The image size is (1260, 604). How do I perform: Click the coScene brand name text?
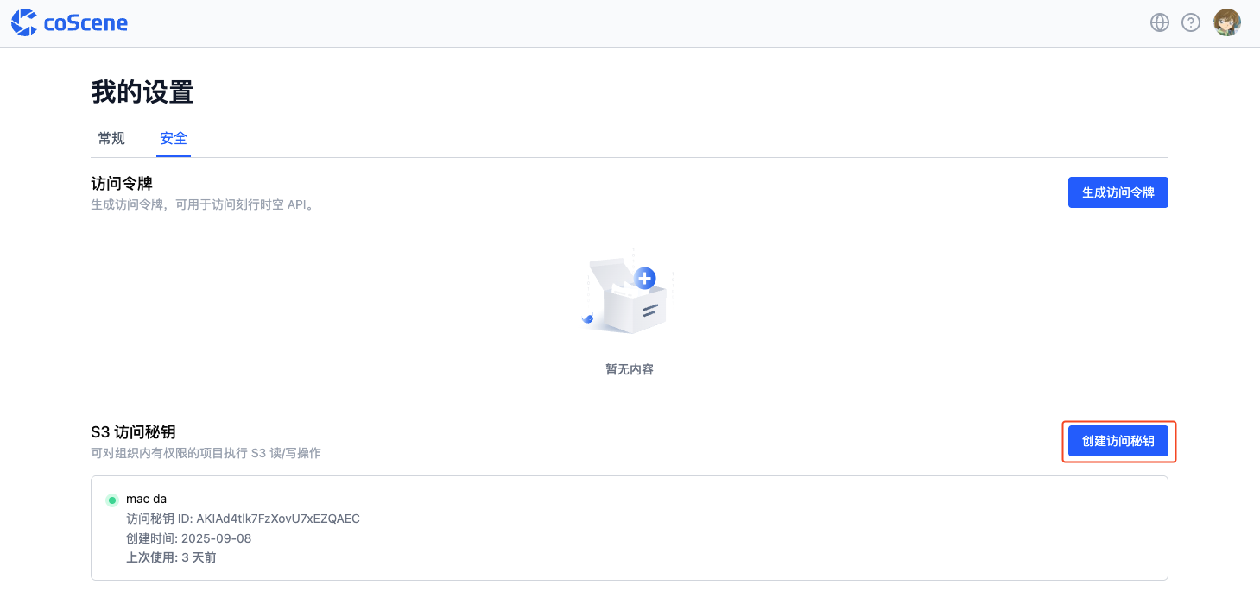coord(85,23)
